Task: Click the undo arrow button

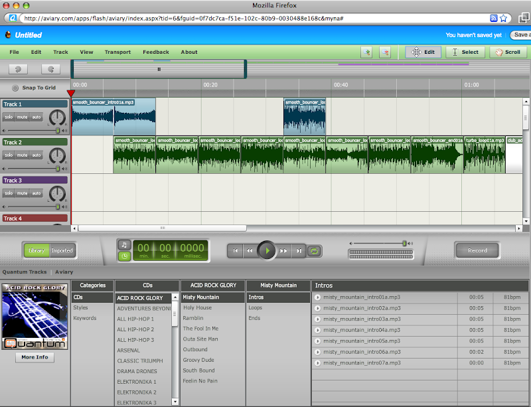Action: [x=18, y=68]
